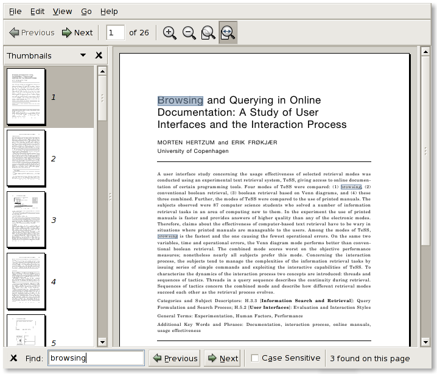Click the page number input field
Viewport: 437px width, 374px height.
point(116,33)
